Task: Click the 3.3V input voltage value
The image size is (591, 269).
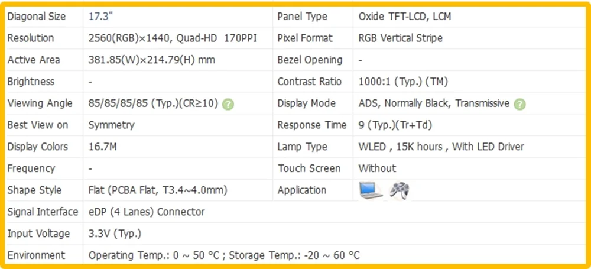Action: [x=115, y=234]
